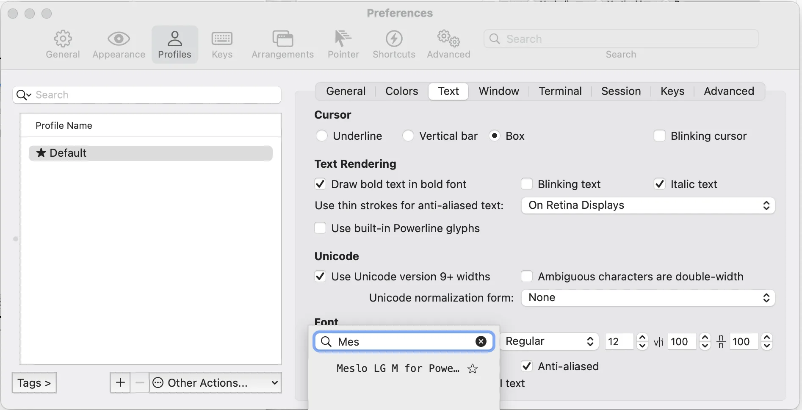The width and height of the screenshot is (802, 410).
Task: Click the font search field containing Mes
Action: (404, 341)
